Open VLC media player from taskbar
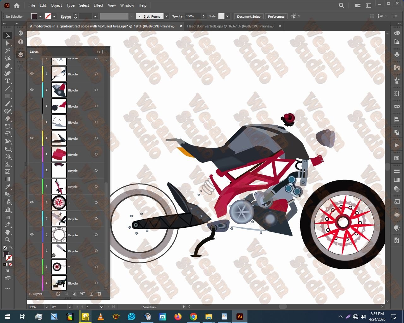Viewport: 404px width, 323px height. point(101,316)
